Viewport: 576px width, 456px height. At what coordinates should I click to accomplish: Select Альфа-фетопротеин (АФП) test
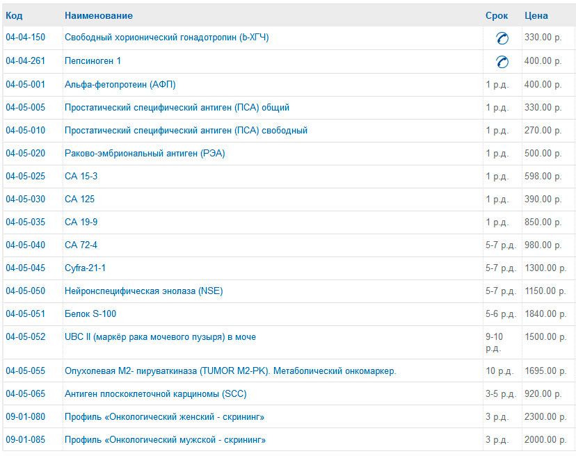120,85
